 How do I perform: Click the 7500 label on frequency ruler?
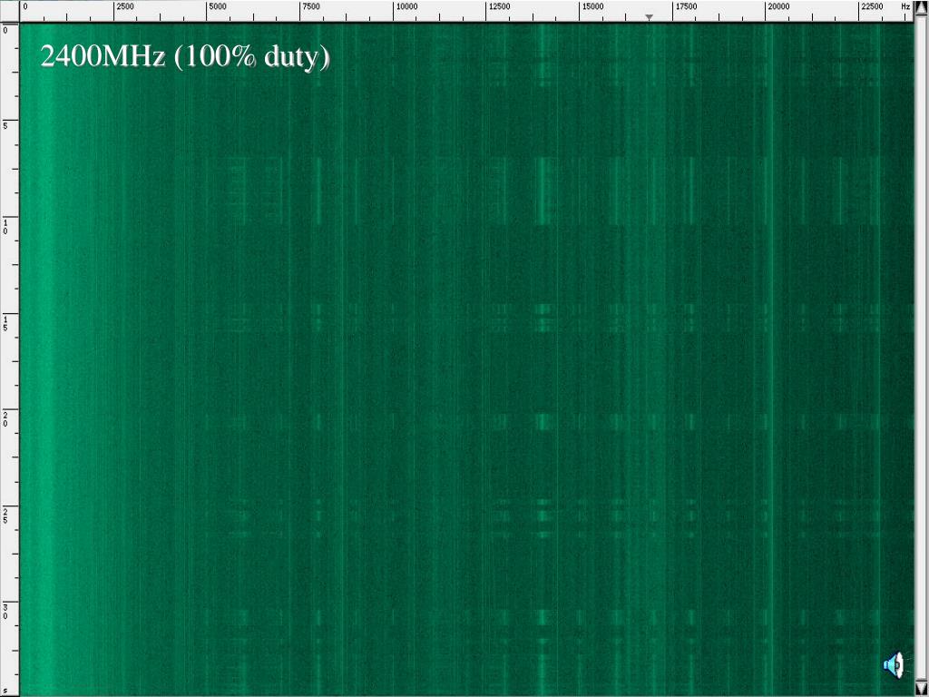tap(311, 6)
